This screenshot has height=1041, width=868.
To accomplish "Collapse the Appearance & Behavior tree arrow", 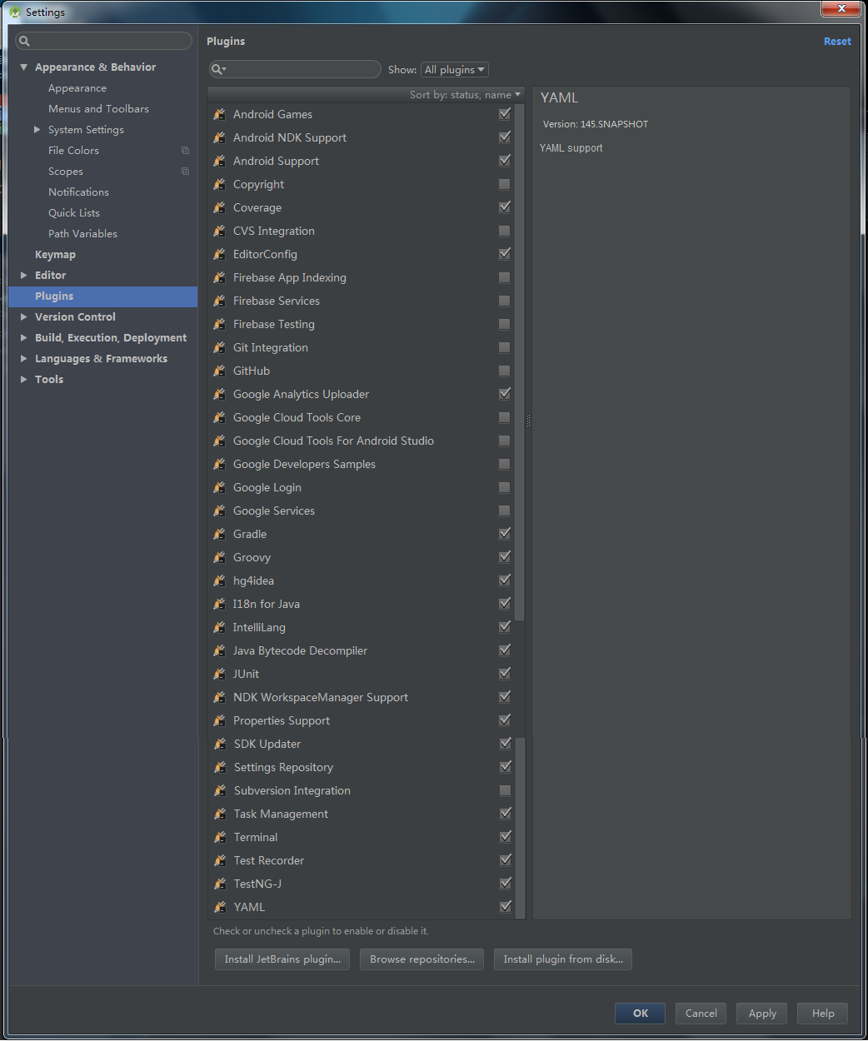I will coord(24,67).
